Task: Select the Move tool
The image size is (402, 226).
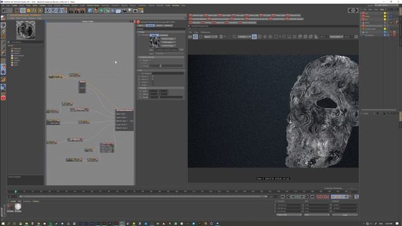Action: 23,11
